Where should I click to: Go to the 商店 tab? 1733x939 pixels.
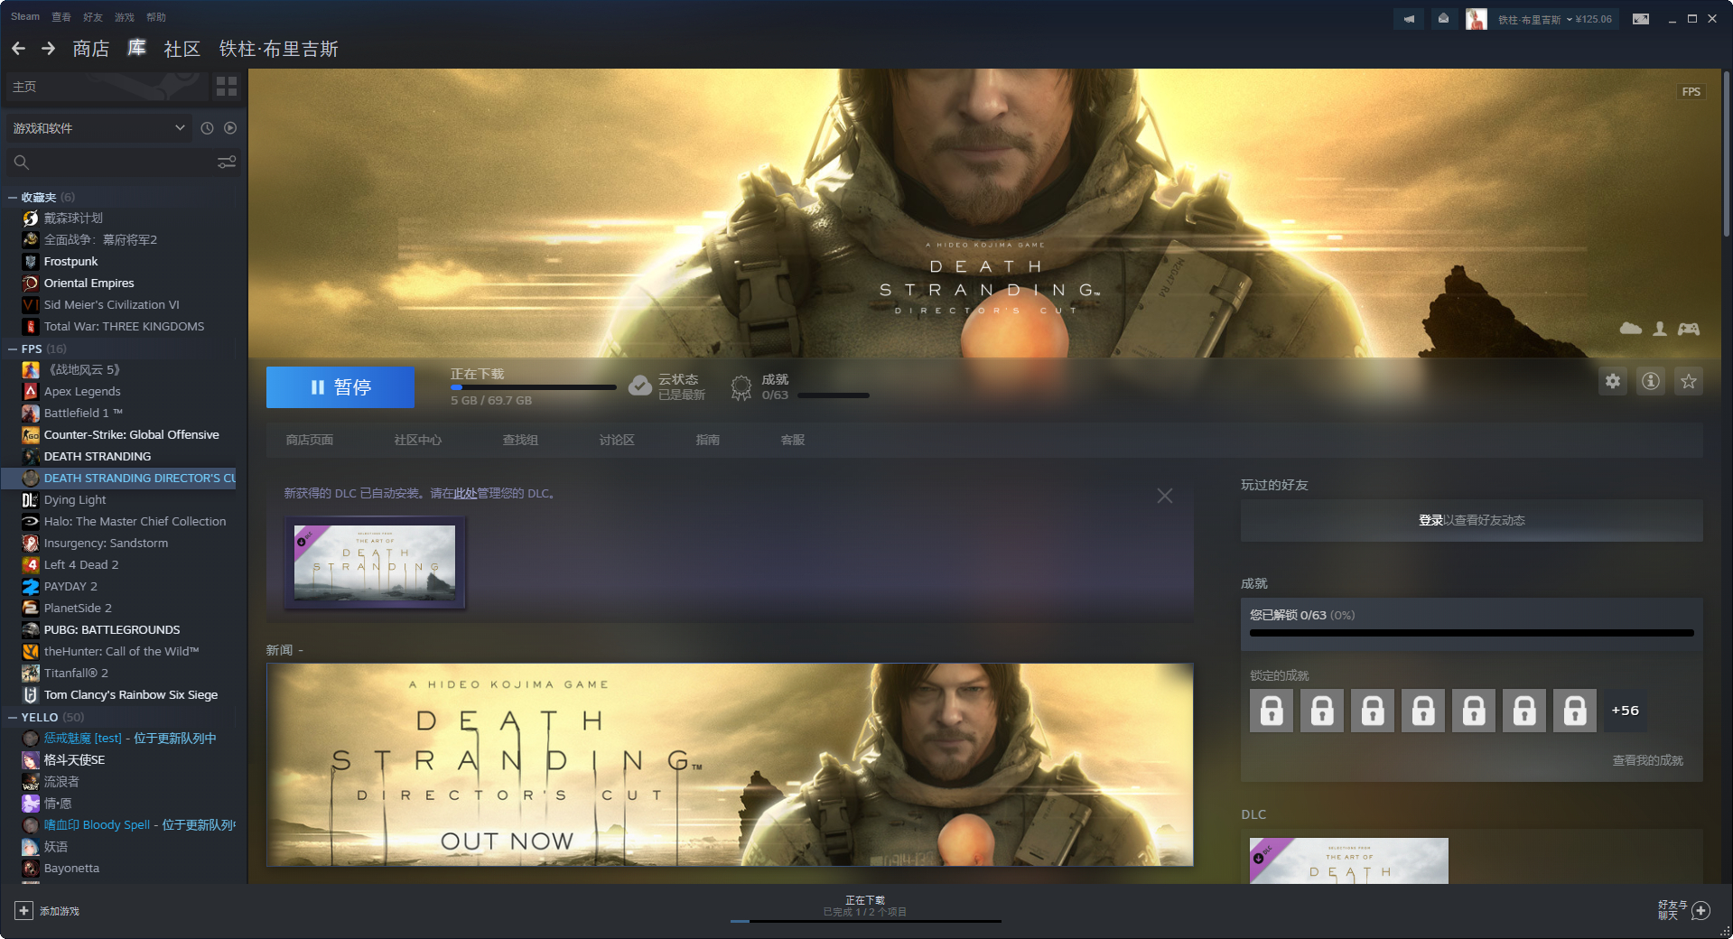point(91,49)
